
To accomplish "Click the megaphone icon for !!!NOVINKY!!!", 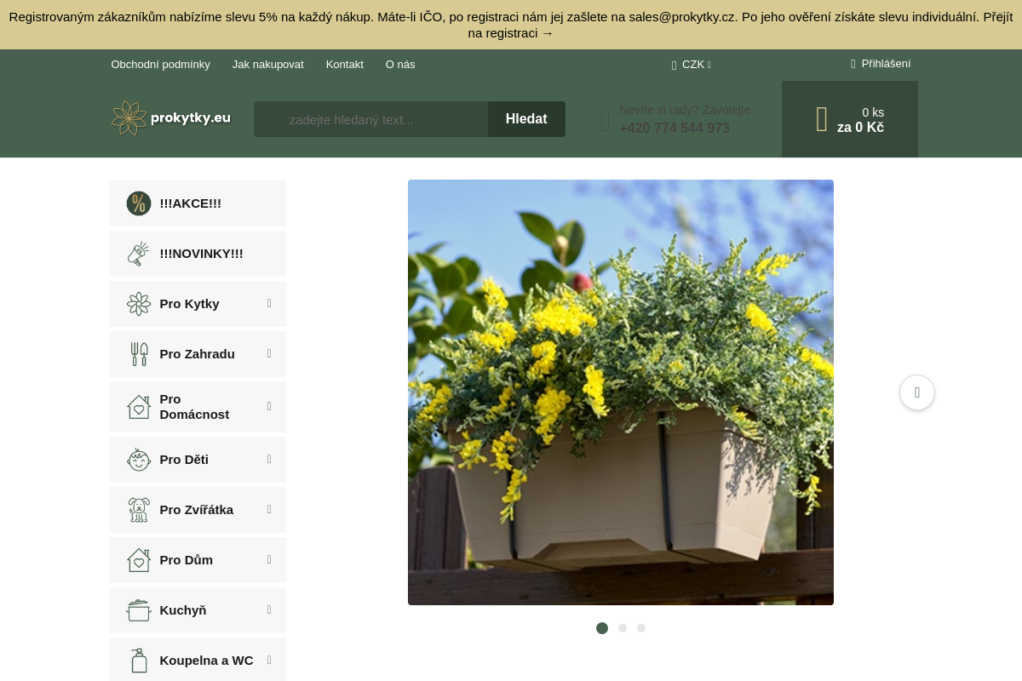I will (x=139, y=254).
